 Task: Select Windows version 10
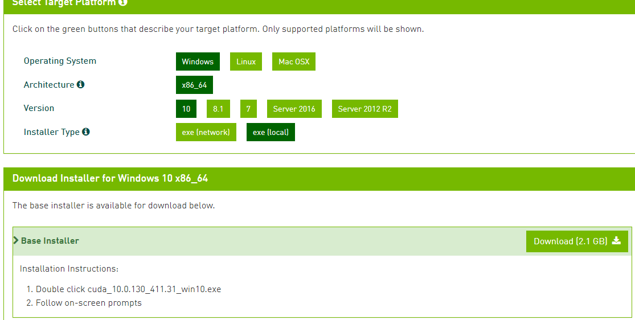[186, 109]
